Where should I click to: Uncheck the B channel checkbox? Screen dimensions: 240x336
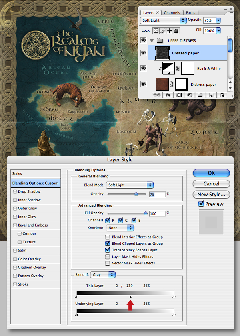click(x=134, y=220)
